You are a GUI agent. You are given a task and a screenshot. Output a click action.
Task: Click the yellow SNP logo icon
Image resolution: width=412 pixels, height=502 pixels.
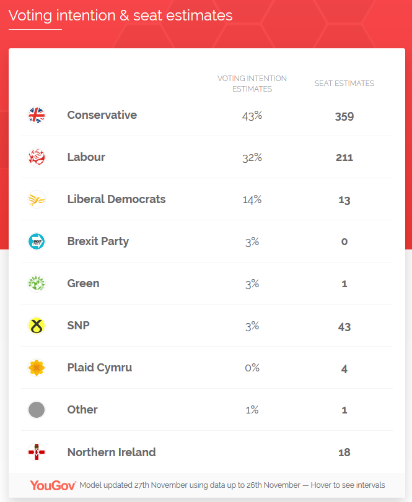coord(37,326)
